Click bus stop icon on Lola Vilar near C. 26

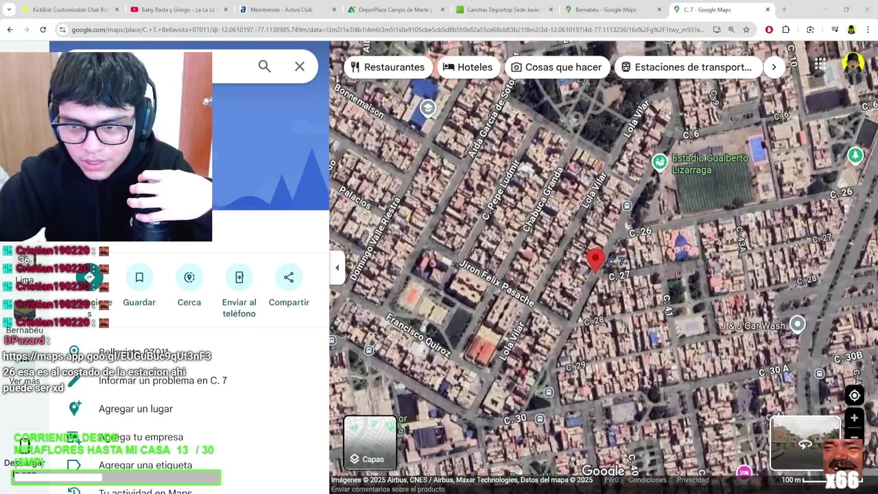627,206
